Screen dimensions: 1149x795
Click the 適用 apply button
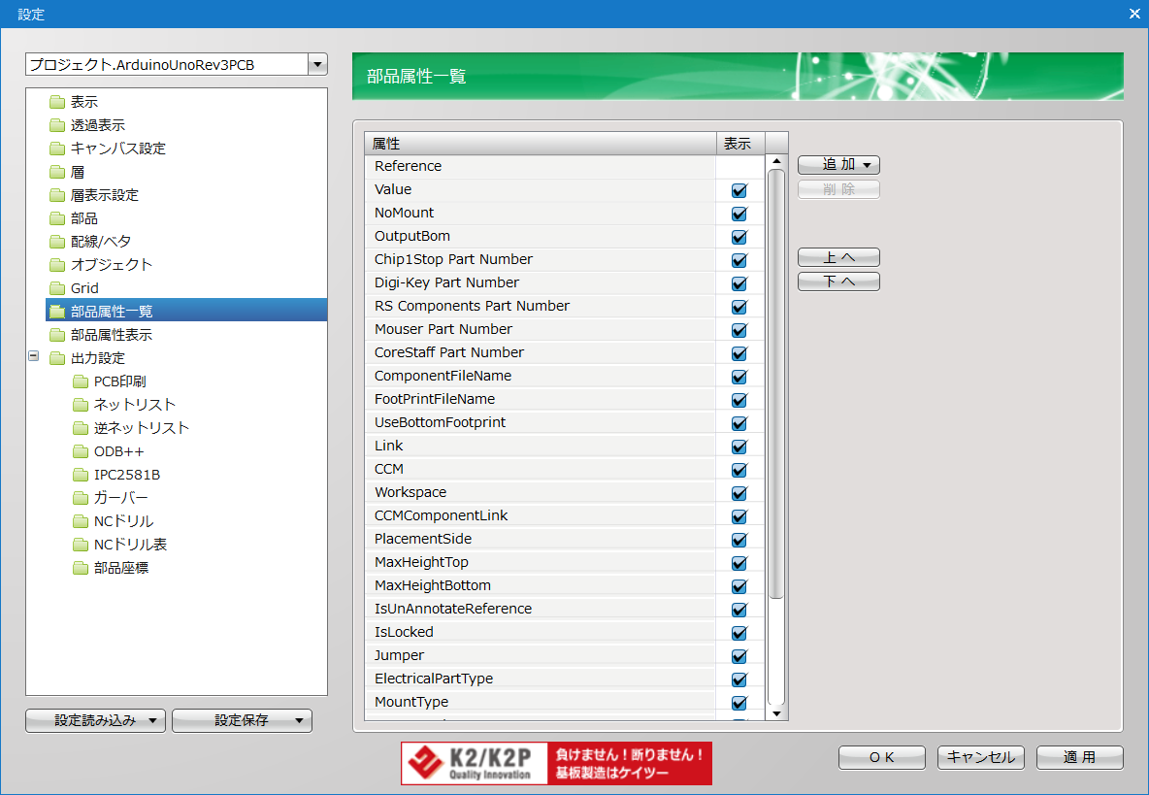pos(1079,757)
